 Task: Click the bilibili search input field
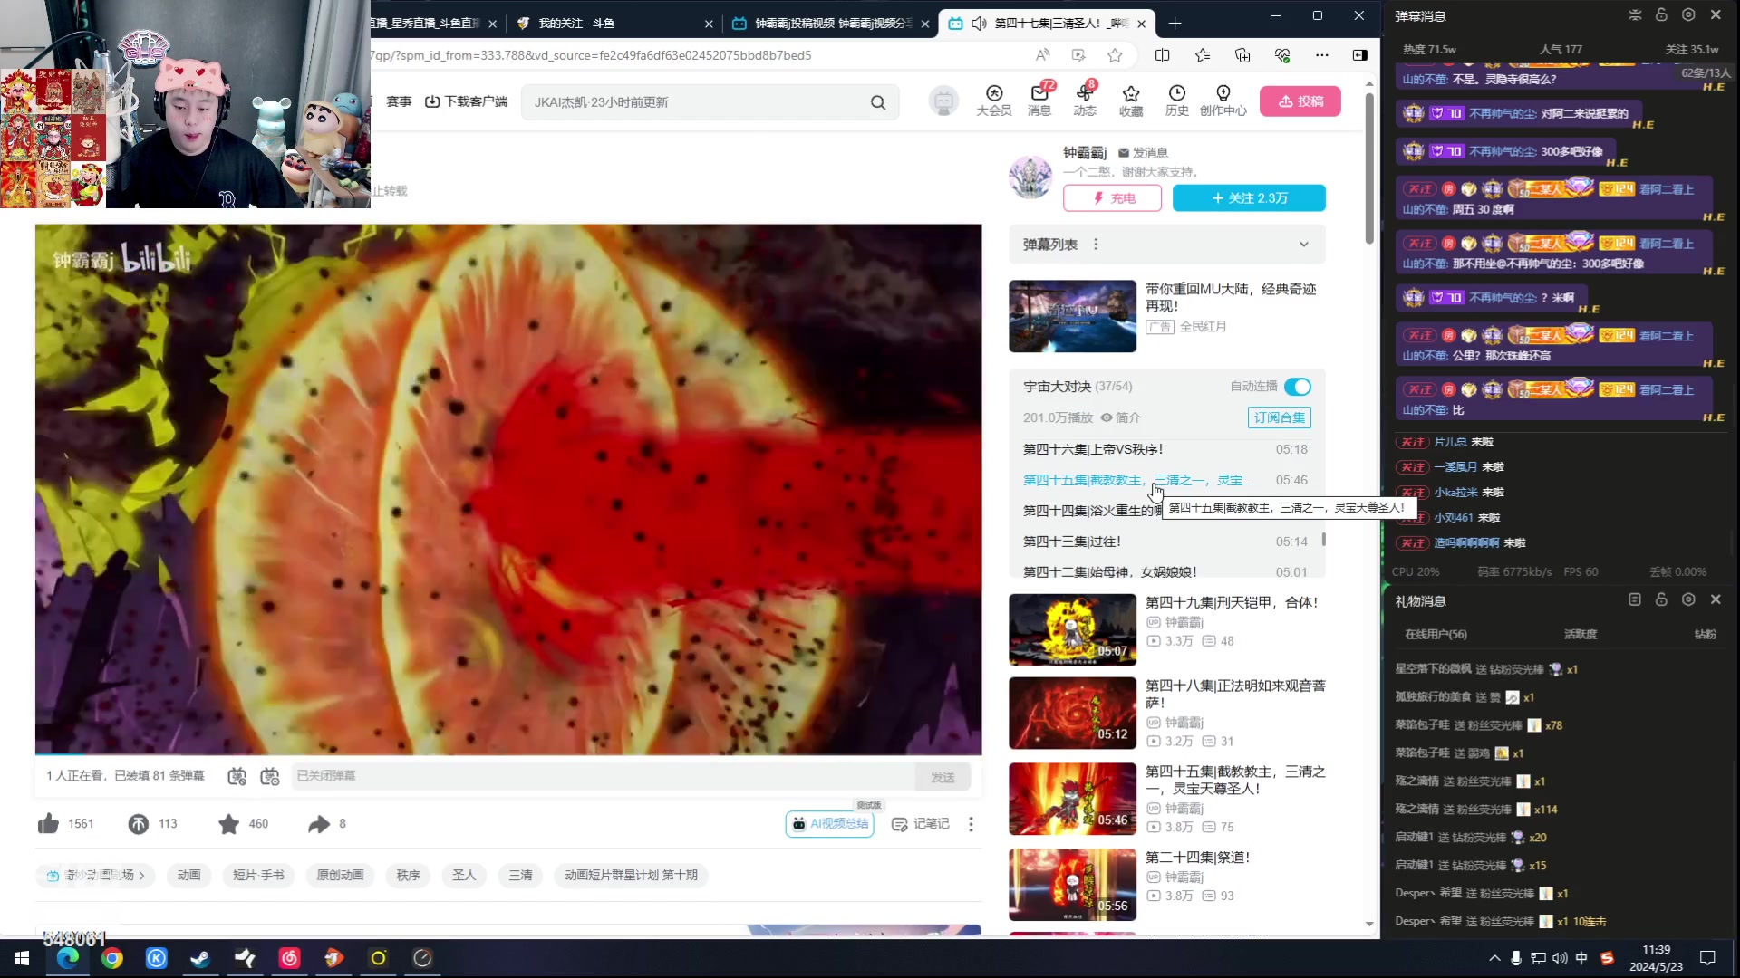coord(694,102)
